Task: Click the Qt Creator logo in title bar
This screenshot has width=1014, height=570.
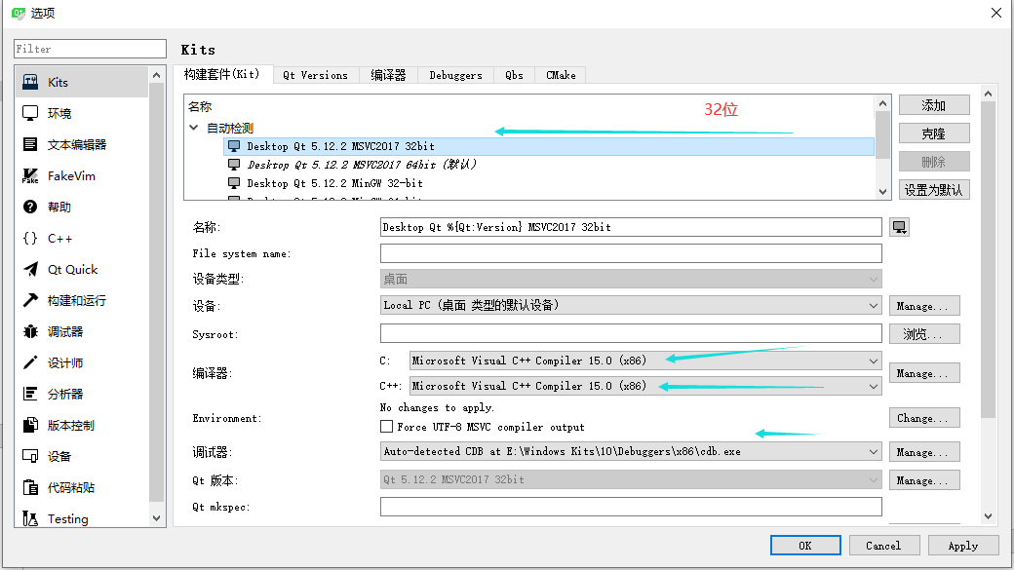Action: (x=19, y=13)
